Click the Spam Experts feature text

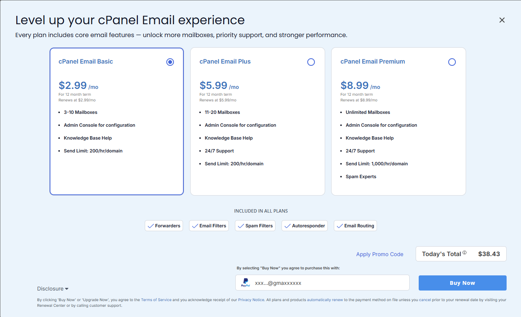pos(361,177)
